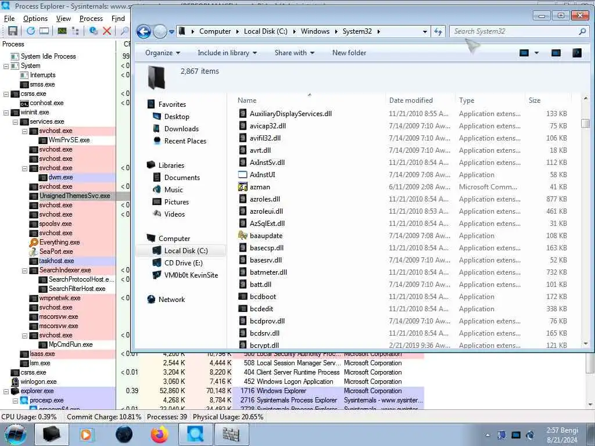This screenshot has height=446, width=595.
Task: Collapse the wininit.exe tree node
Action: point(6,113)
